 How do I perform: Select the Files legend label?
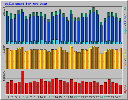coord(125,20)
